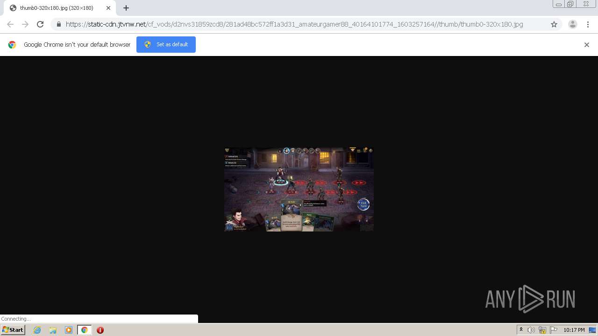Bookmark this page with the star icon
The image size is (598, 336).
554,24
